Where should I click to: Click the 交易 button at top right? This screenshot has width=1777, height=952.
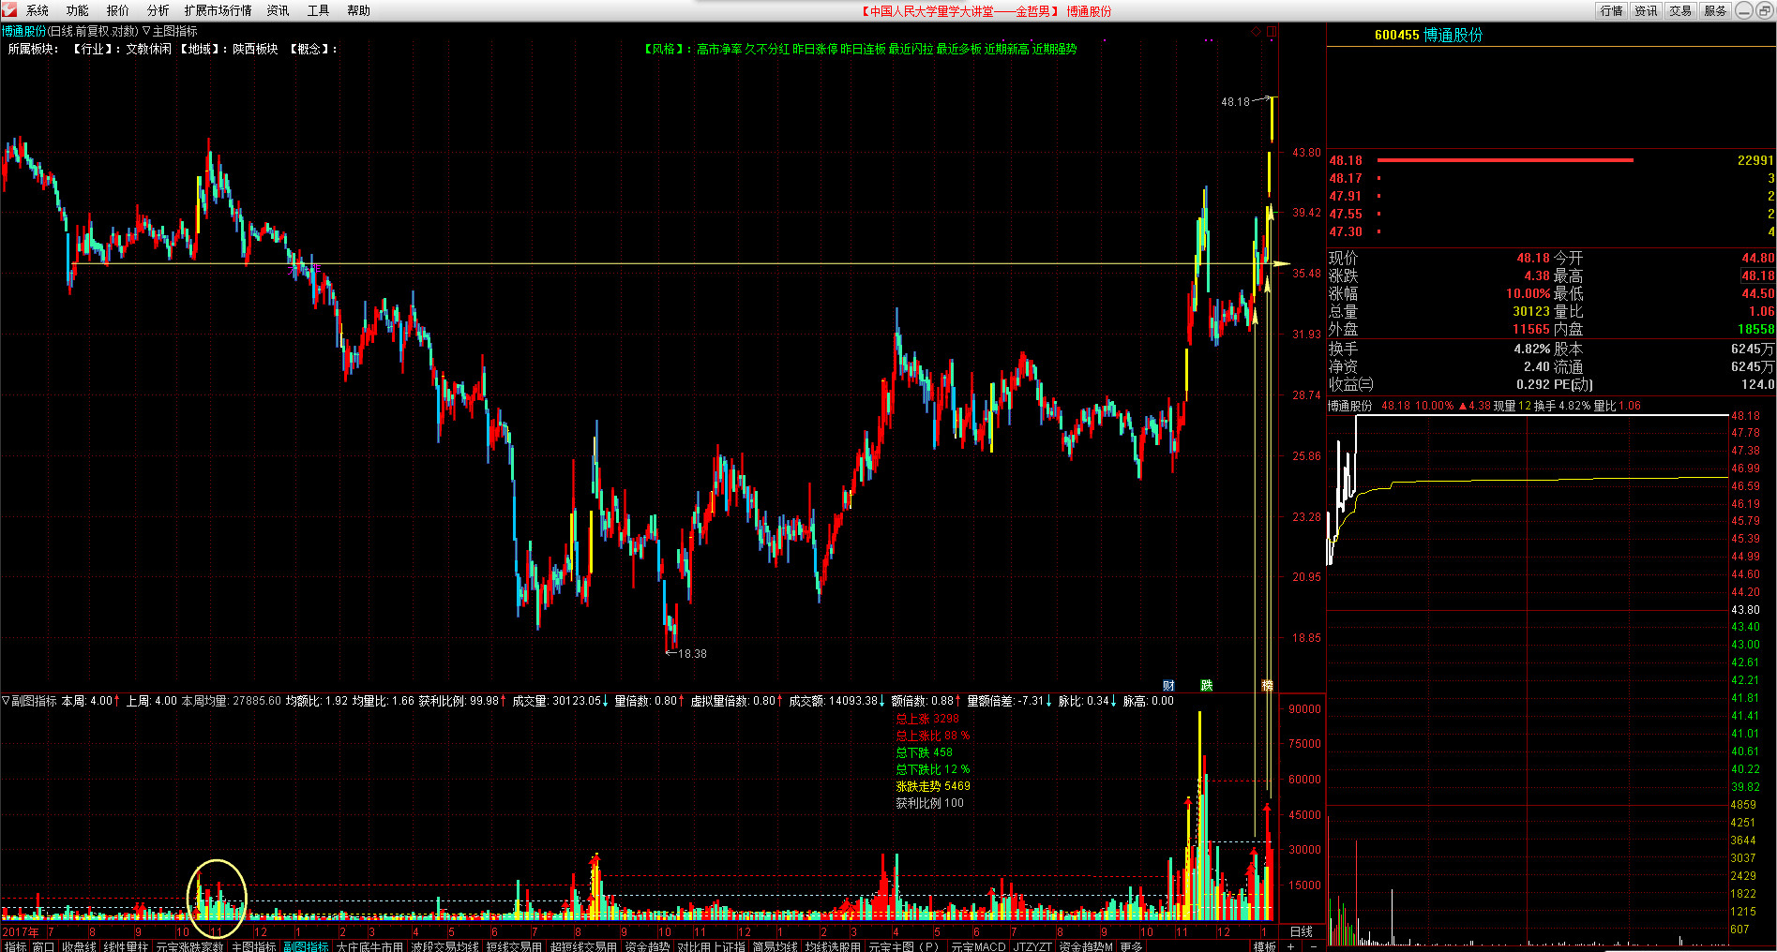[1680, 10]
